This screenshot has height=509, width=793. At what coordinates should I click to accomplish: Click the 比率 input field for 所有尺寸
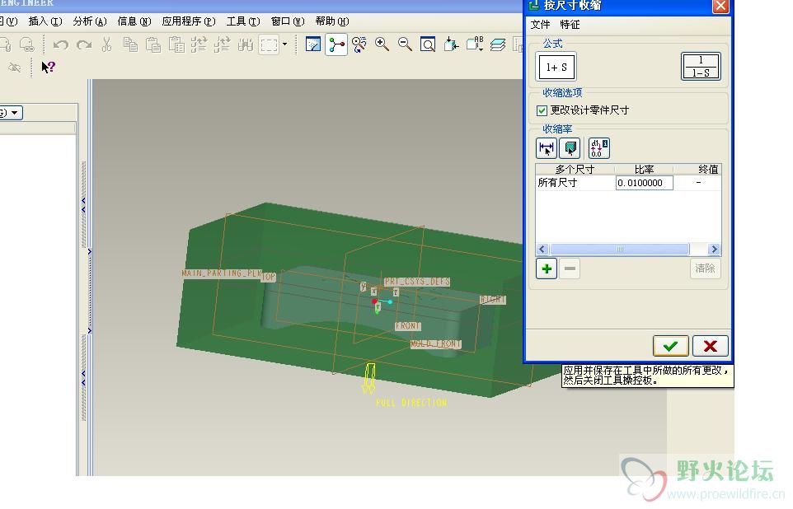[x=644, y=183]
